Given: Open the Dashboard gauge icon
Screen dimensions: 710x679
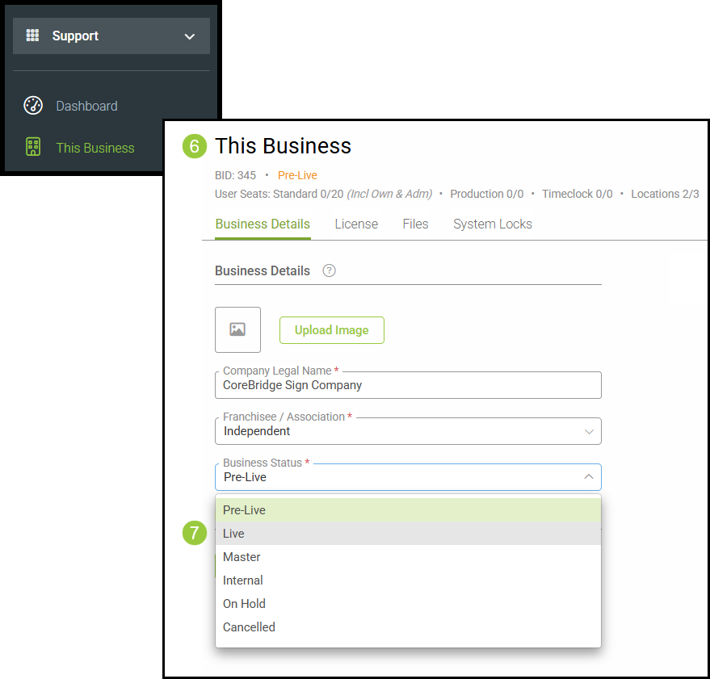Looking at the screenshot, I should tap(33, 106).
